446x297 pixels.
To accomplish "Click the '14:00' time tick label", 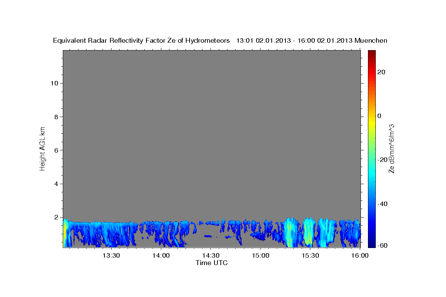I will click(x=161, y=255).
